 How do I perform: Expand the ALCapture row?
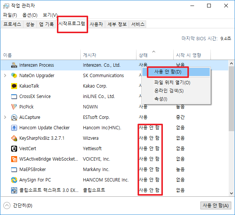[5, 117]
